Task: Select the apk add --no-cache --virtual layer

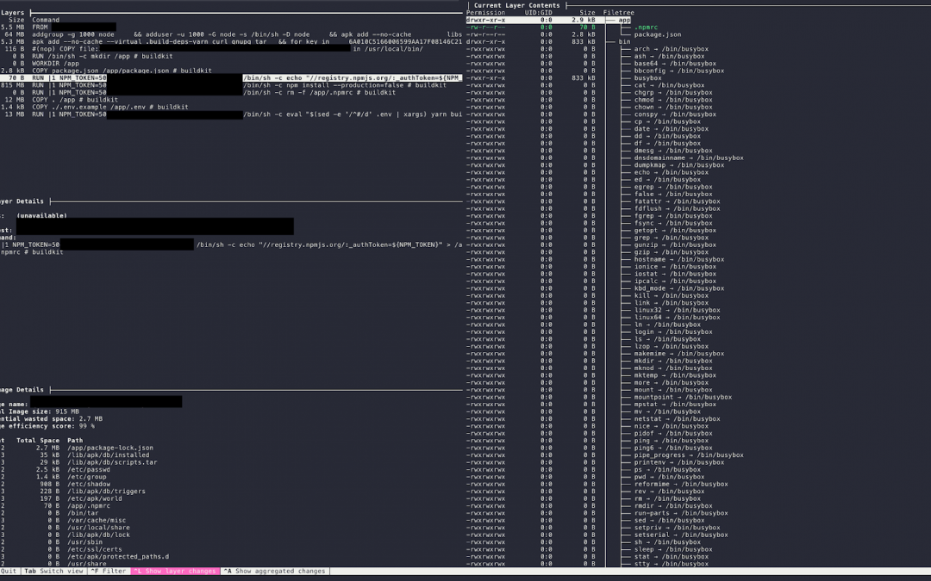Action: click(232, 41)
